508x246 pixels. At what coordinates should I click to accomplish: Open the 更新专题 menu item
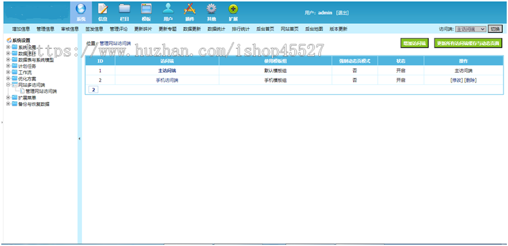pyautogui.click(x=167, y=29)
